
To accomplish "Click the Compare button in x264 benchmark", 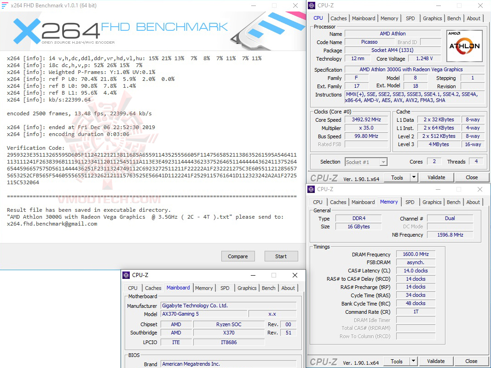I will [238, 256].
